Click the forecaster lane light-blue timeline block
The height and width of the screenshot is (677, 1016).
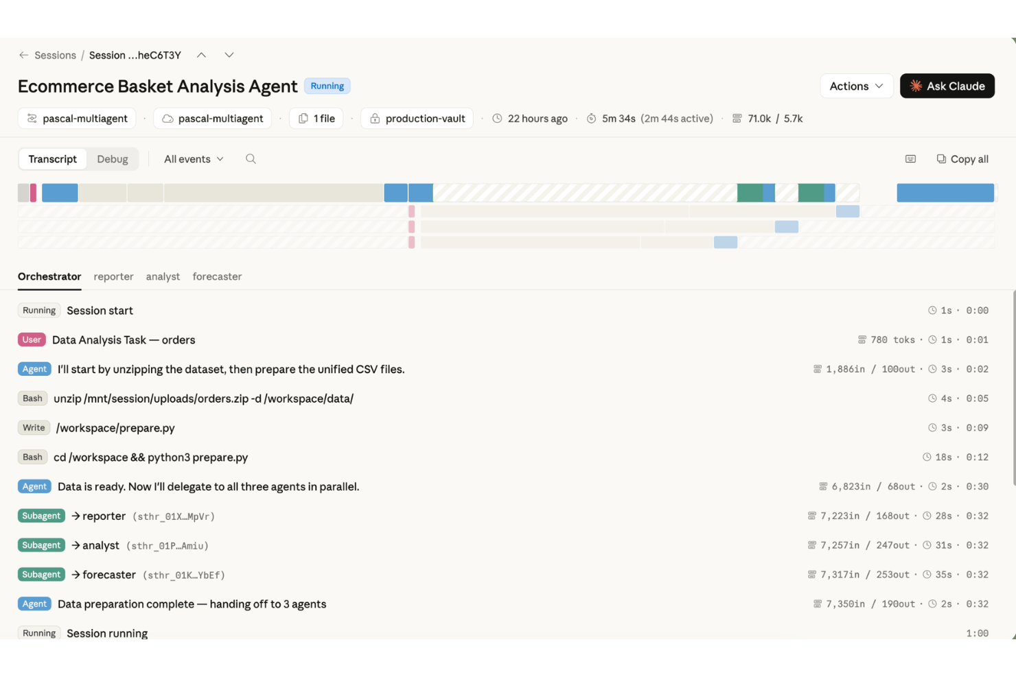(x=726, y=242)
